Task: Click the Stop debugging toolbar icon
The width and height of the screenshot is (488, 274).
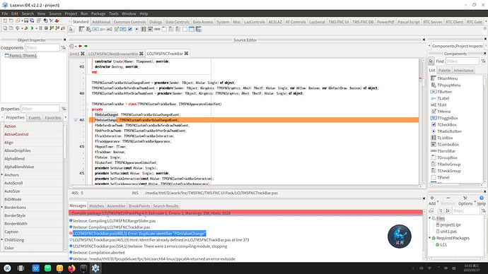Action: pyautogui.click(x=46, y=28)
